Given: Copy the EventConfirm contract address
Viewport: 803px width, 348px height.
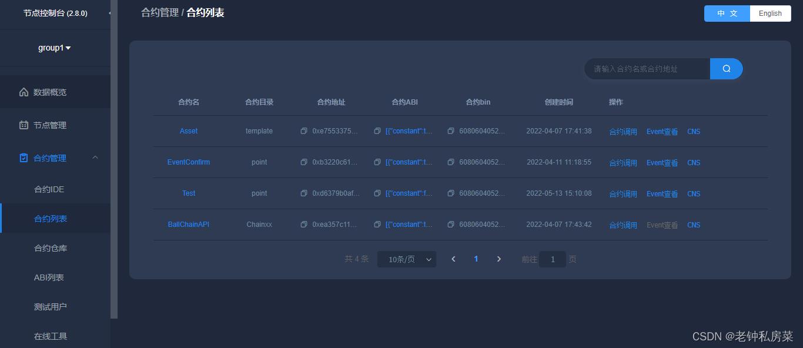Looking at the screenshot, I should point(304,162).
